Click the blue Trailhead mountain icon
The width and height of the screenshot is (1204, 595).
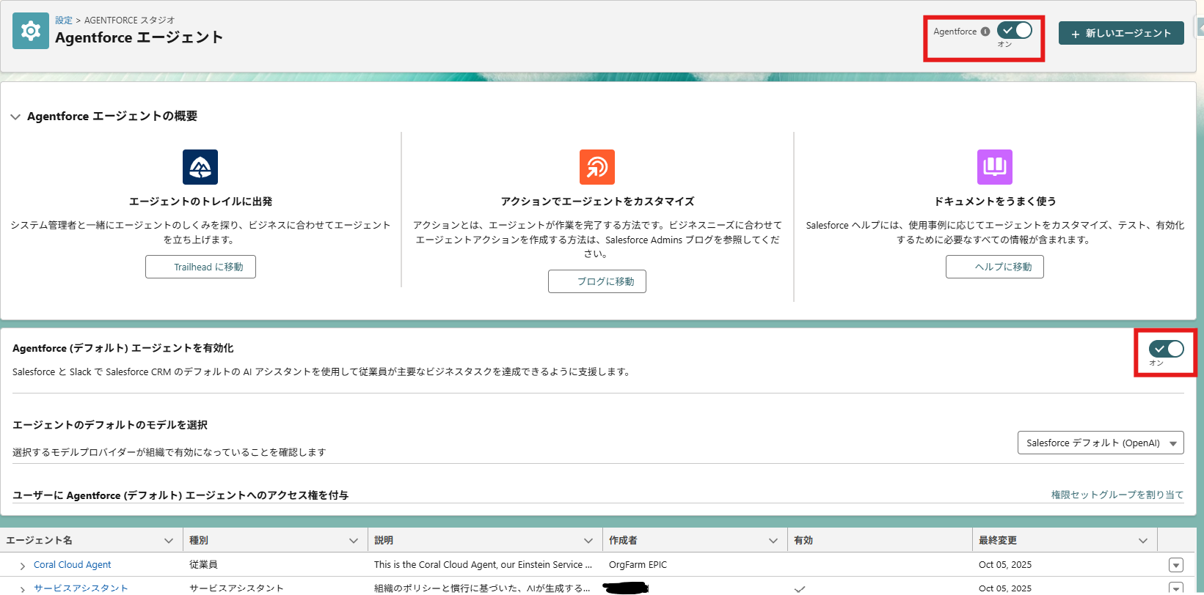200,167
